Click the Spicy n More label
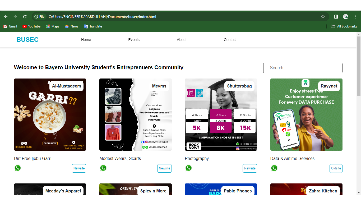The width and height of the screenshot is (361, 203). [153, 191]
